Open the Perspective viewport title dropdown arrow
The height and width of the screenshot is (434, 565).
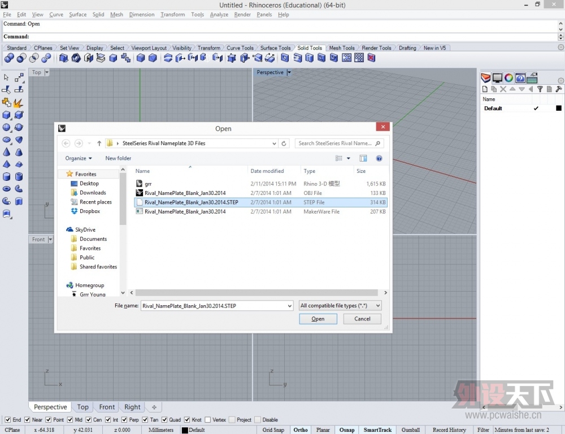click(x=289, y=72)
